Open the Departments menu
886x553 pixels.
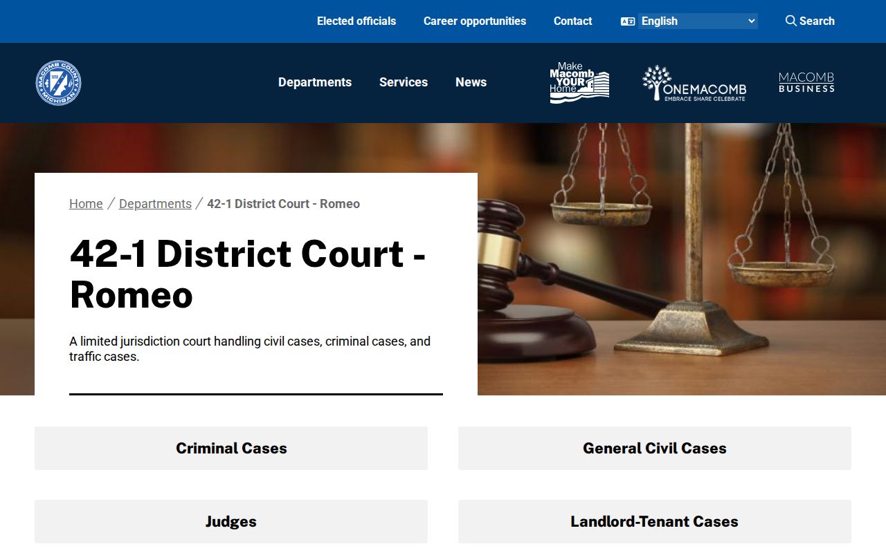315,82
